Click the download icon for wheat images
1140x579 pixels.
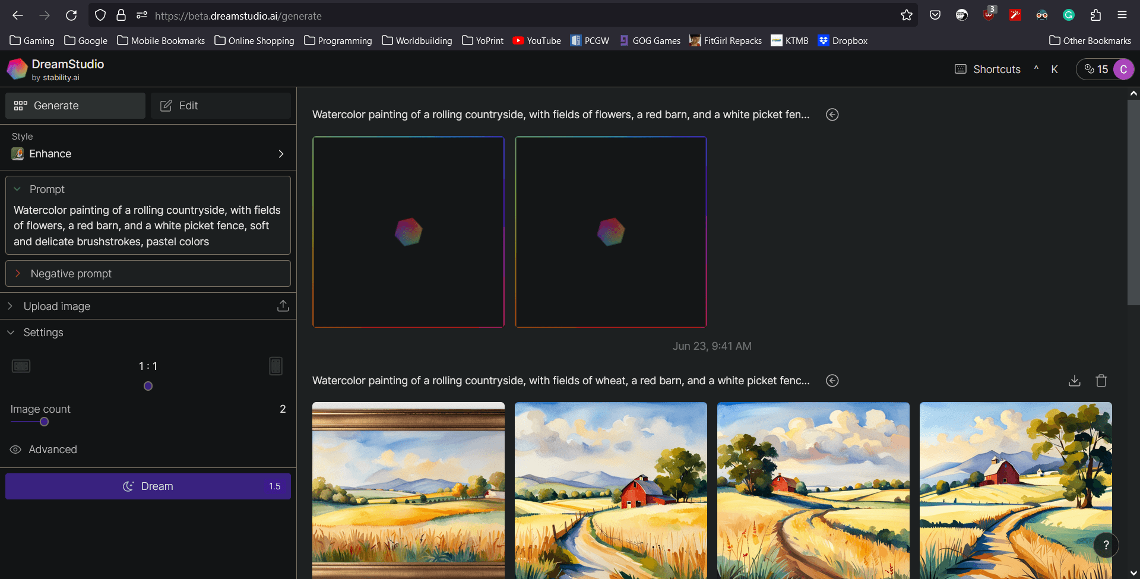pyautogui.click(x=1074, y=381)
